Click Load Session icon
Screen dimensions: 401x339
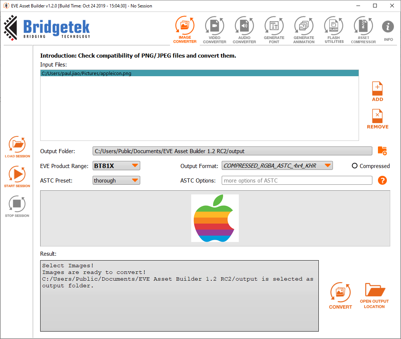pos(17,147)
